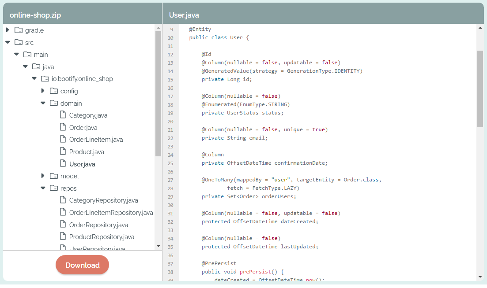Click the Order.java file icon

point(63,127)
